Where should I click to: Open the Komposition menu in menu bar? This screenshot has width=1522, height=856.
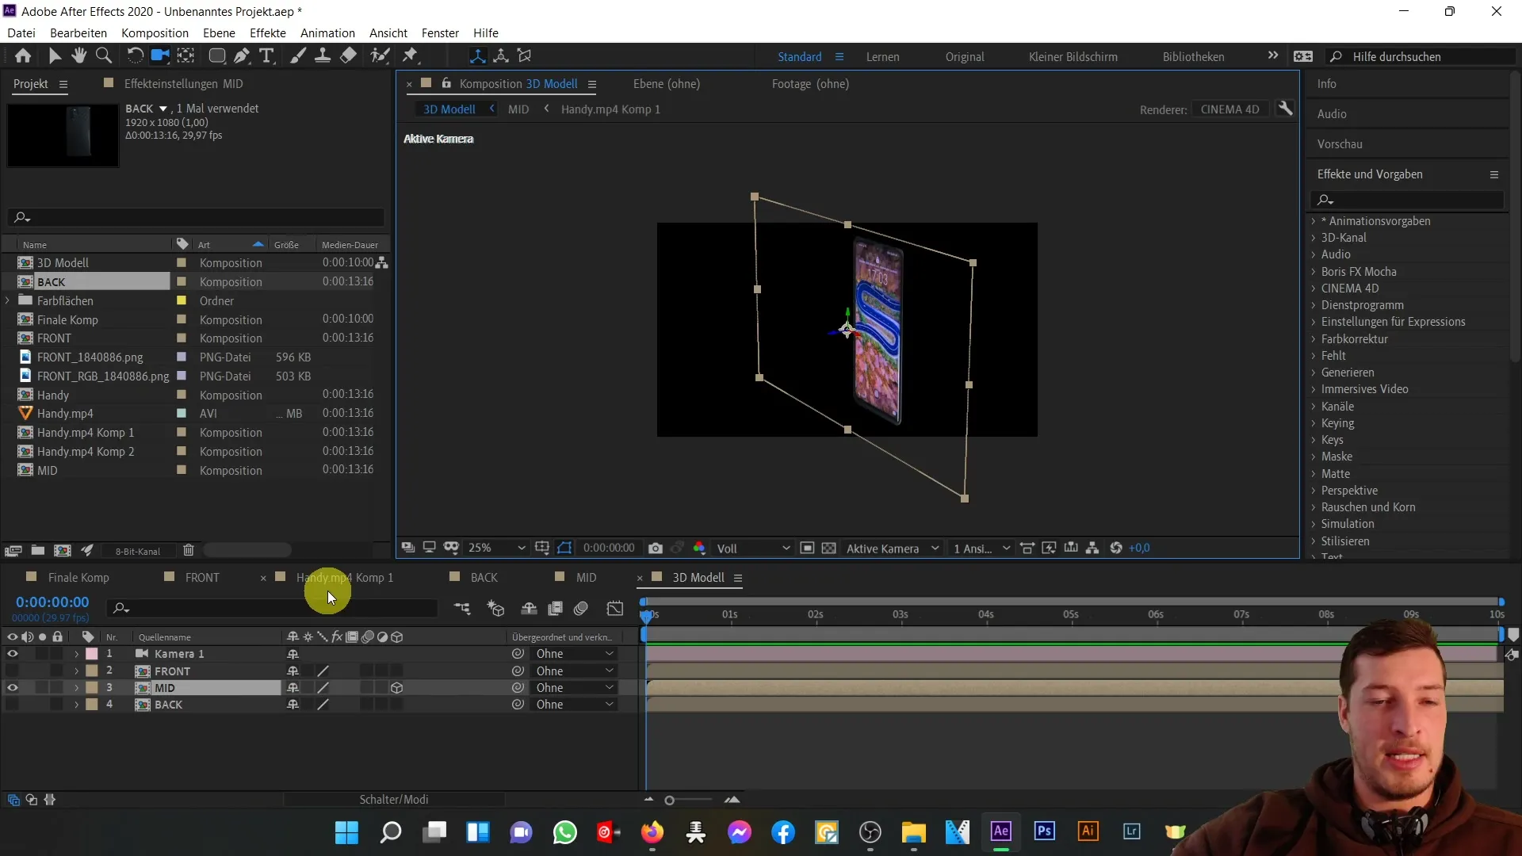pos(155,32)
